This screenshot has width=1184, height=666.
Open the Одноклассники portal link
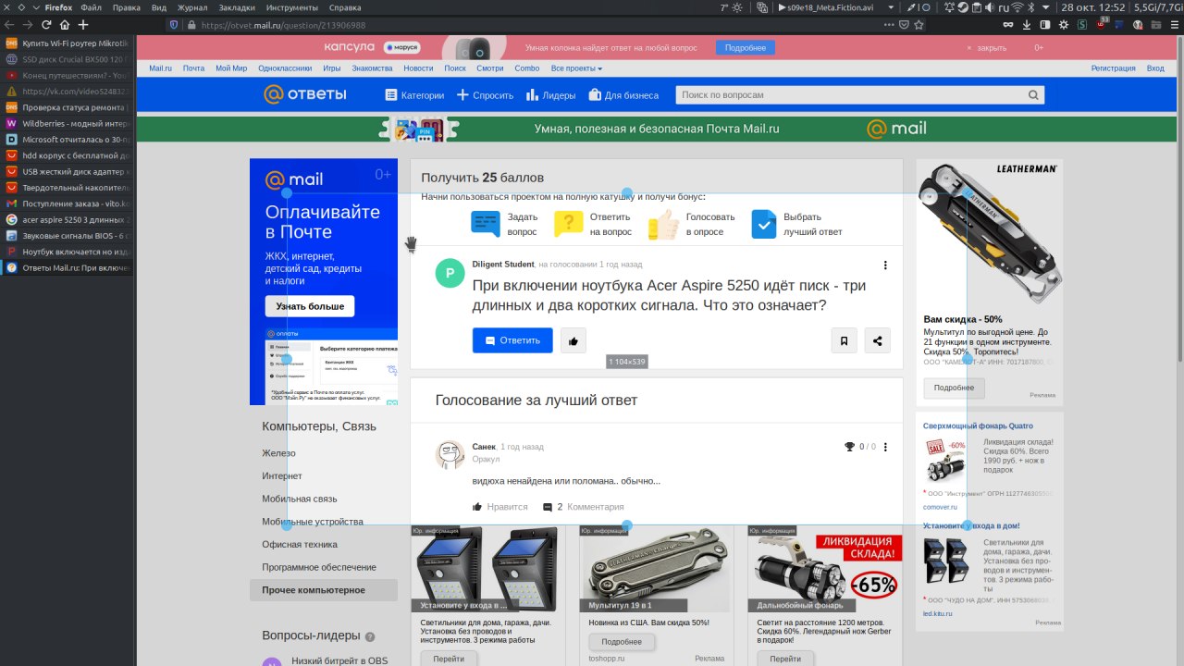pos(285,68)
